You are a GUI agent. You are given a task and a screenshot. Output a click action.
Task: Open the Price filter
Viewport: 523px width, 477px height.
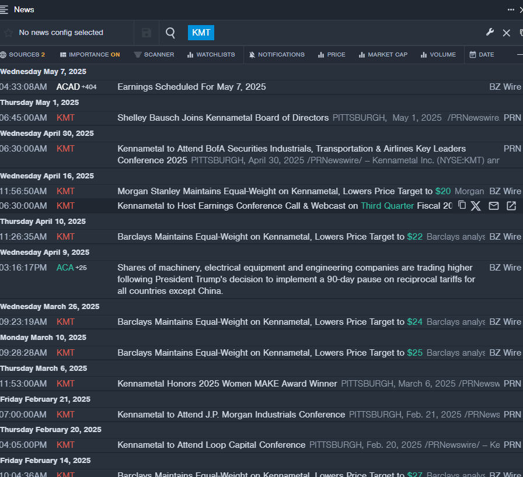[332, 55]
